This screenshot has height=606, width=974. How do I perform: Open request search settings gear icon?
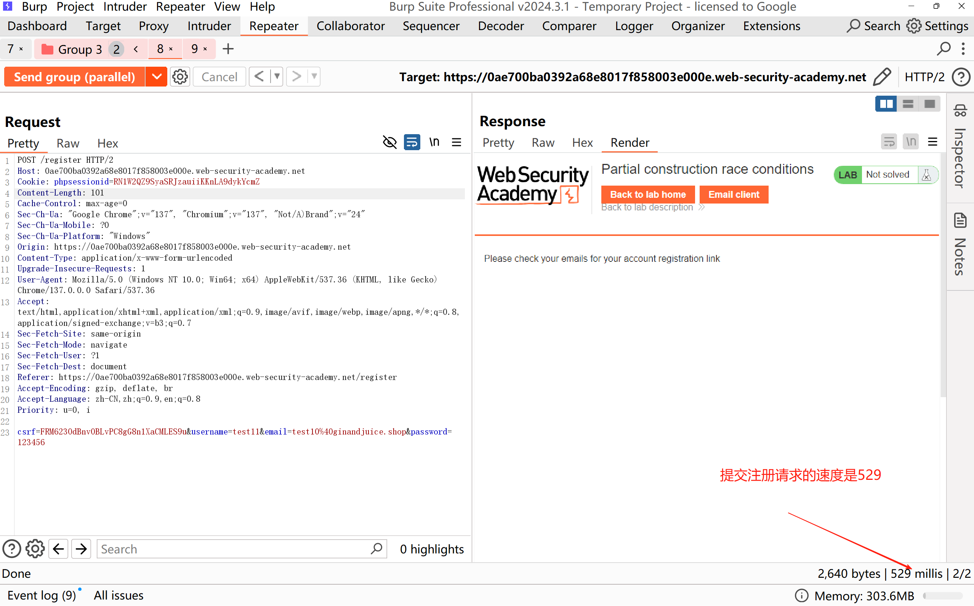tap(35, 549)
